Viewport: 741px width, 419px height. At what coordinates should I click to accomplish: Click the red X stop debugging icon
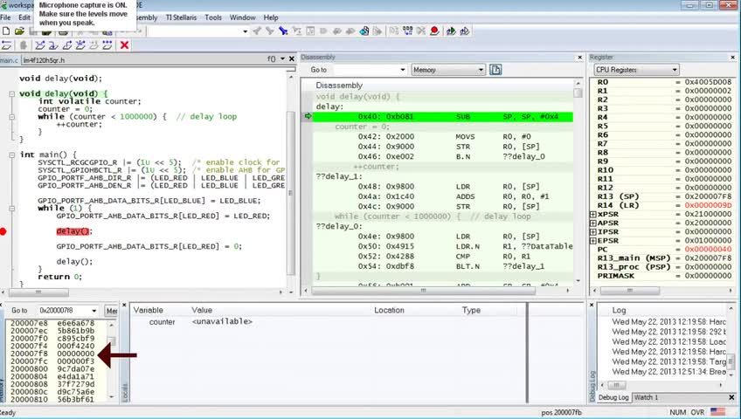point(124,45)
